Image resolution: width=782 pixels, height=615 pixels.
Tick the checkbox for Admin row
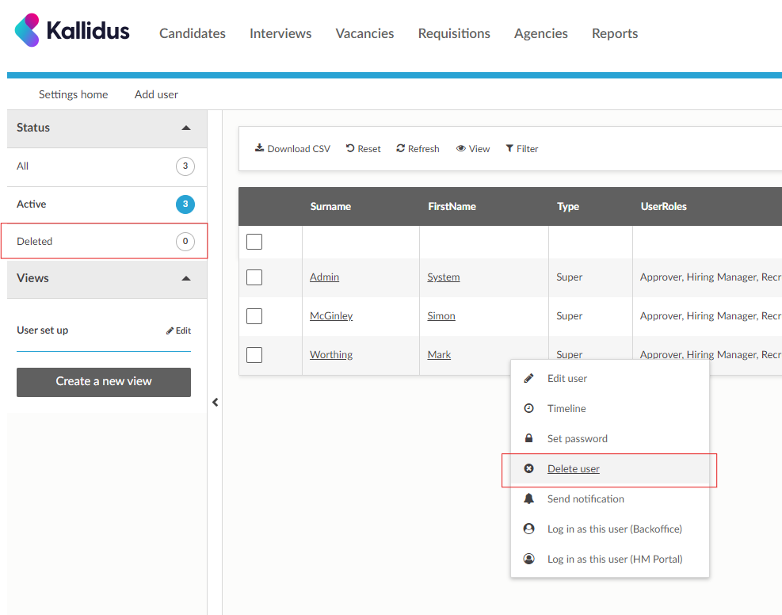tap(254, 277)
